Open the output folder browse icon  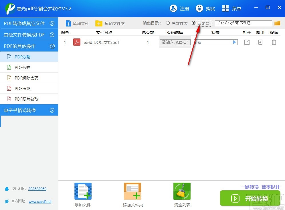[277, 23]
